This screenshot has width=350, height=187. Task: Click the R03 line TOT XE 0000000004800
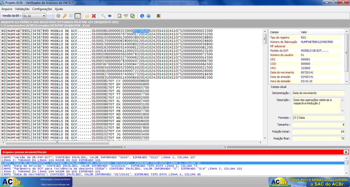(x=76, y=124)
